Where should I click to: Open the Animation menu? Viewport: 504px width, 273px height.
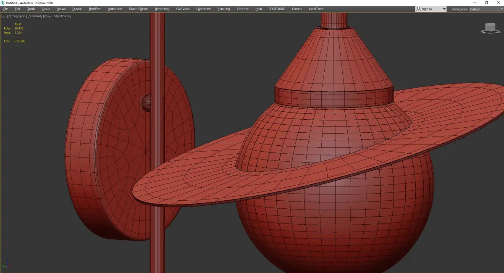(x=115, y=9)
